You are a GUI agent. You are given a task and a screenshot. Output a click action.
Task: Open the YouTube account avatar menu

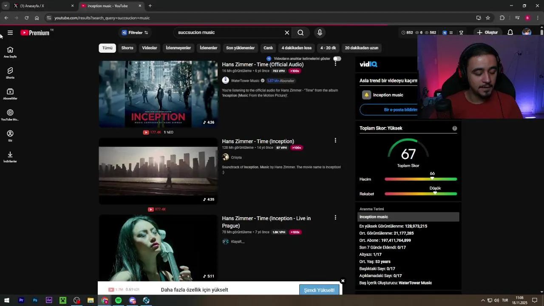coord(527,32)
